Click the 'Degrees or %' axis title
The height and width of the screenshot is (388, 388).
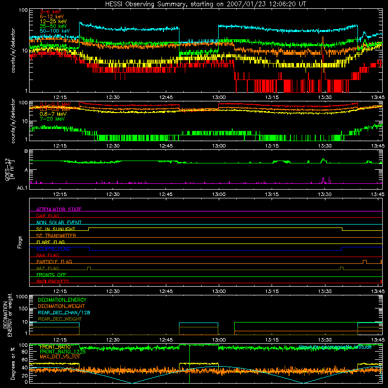click(x=13, y=363)
